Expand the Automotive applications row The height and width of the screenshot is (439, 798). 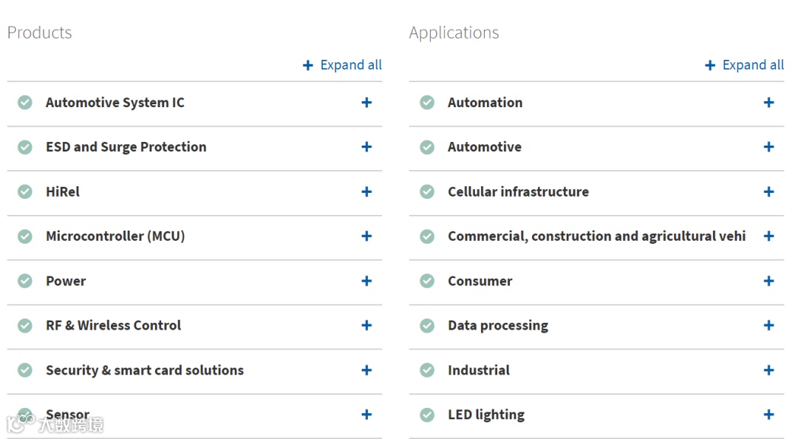pos(768,147)
